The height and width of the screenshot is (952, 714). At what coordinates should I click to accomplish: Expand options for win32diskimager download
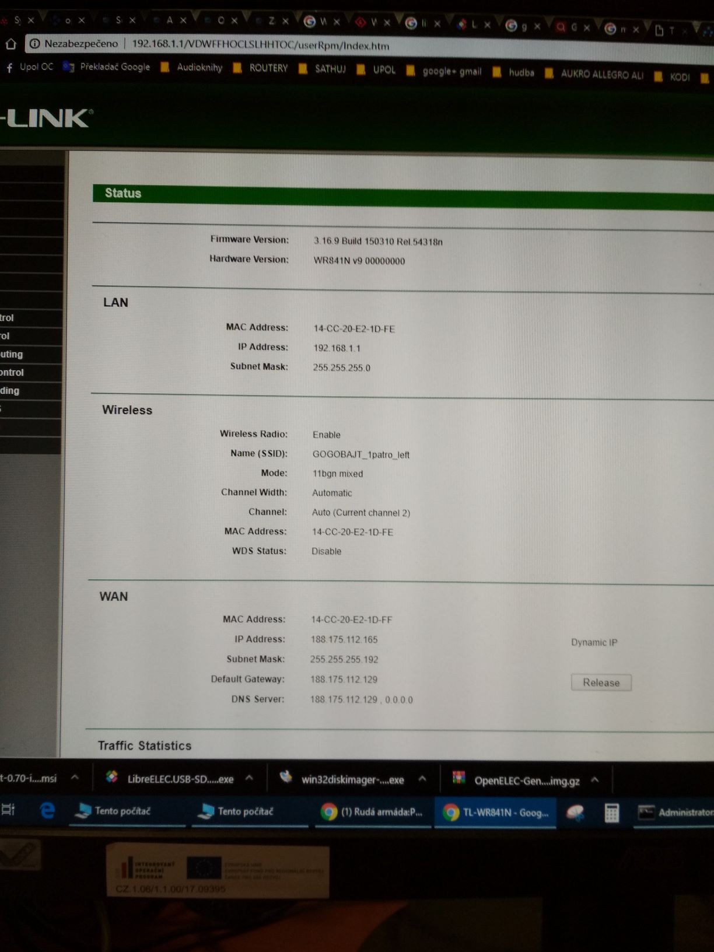point(422,779)
